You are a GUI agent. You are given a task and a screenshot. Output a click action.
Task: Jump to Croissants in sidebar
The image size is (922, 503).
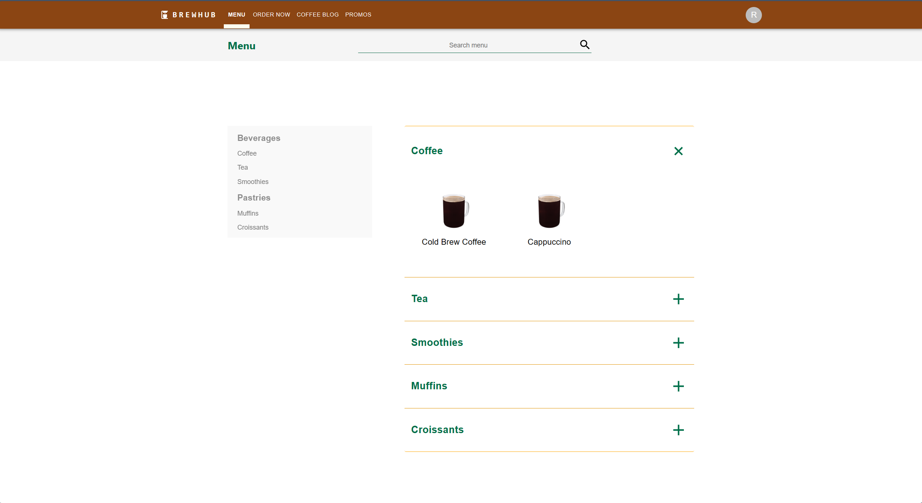click(x=253, y=227)
